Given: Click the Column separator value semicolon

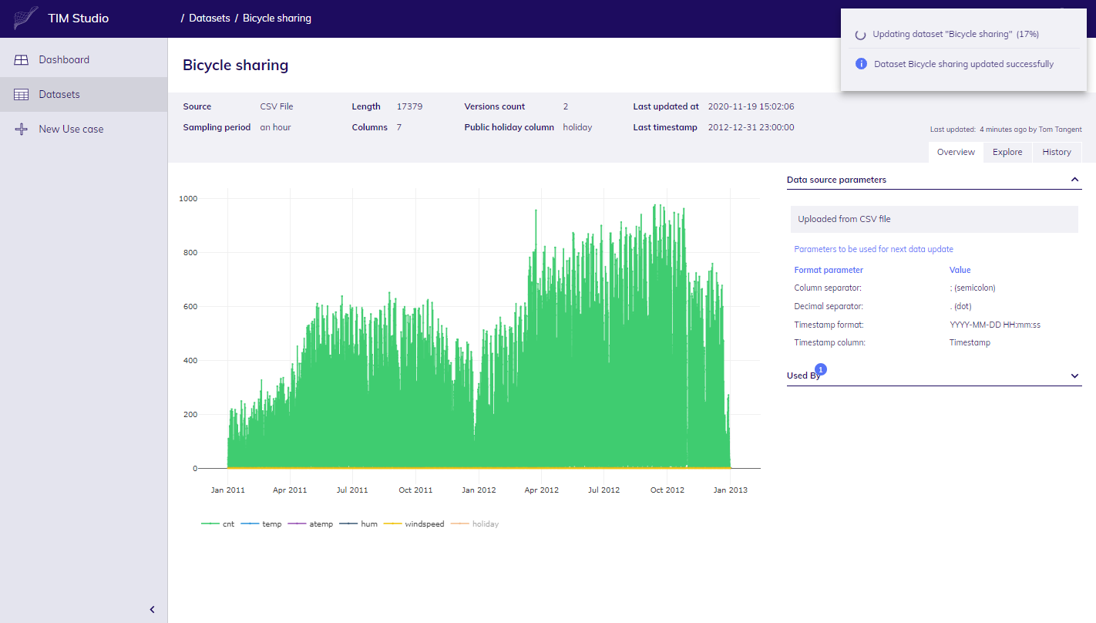Looking at the screenshot, I should point(973,288).
